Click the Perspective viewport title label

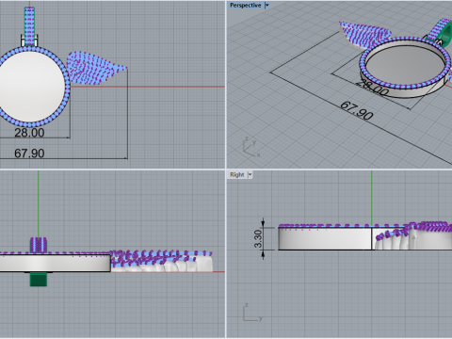click(245, 6)
